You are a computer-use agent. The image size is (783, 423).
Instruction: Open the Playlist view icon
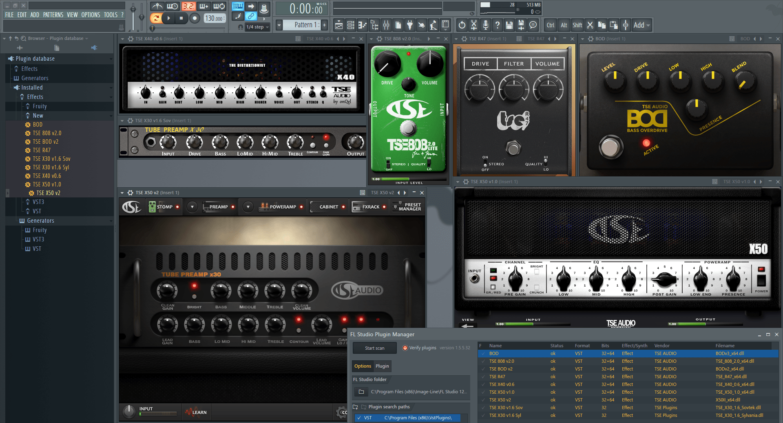click(339, 25)
